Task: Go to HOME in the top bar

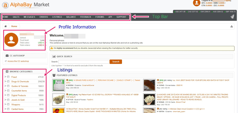Action: (5, 17)
